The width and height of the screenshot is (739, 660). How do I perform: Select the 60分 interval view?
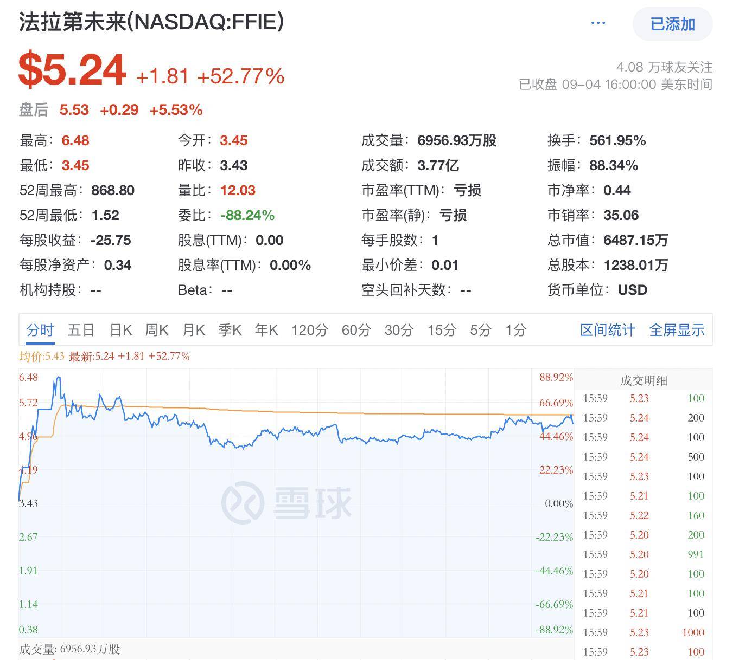[355, 330]
